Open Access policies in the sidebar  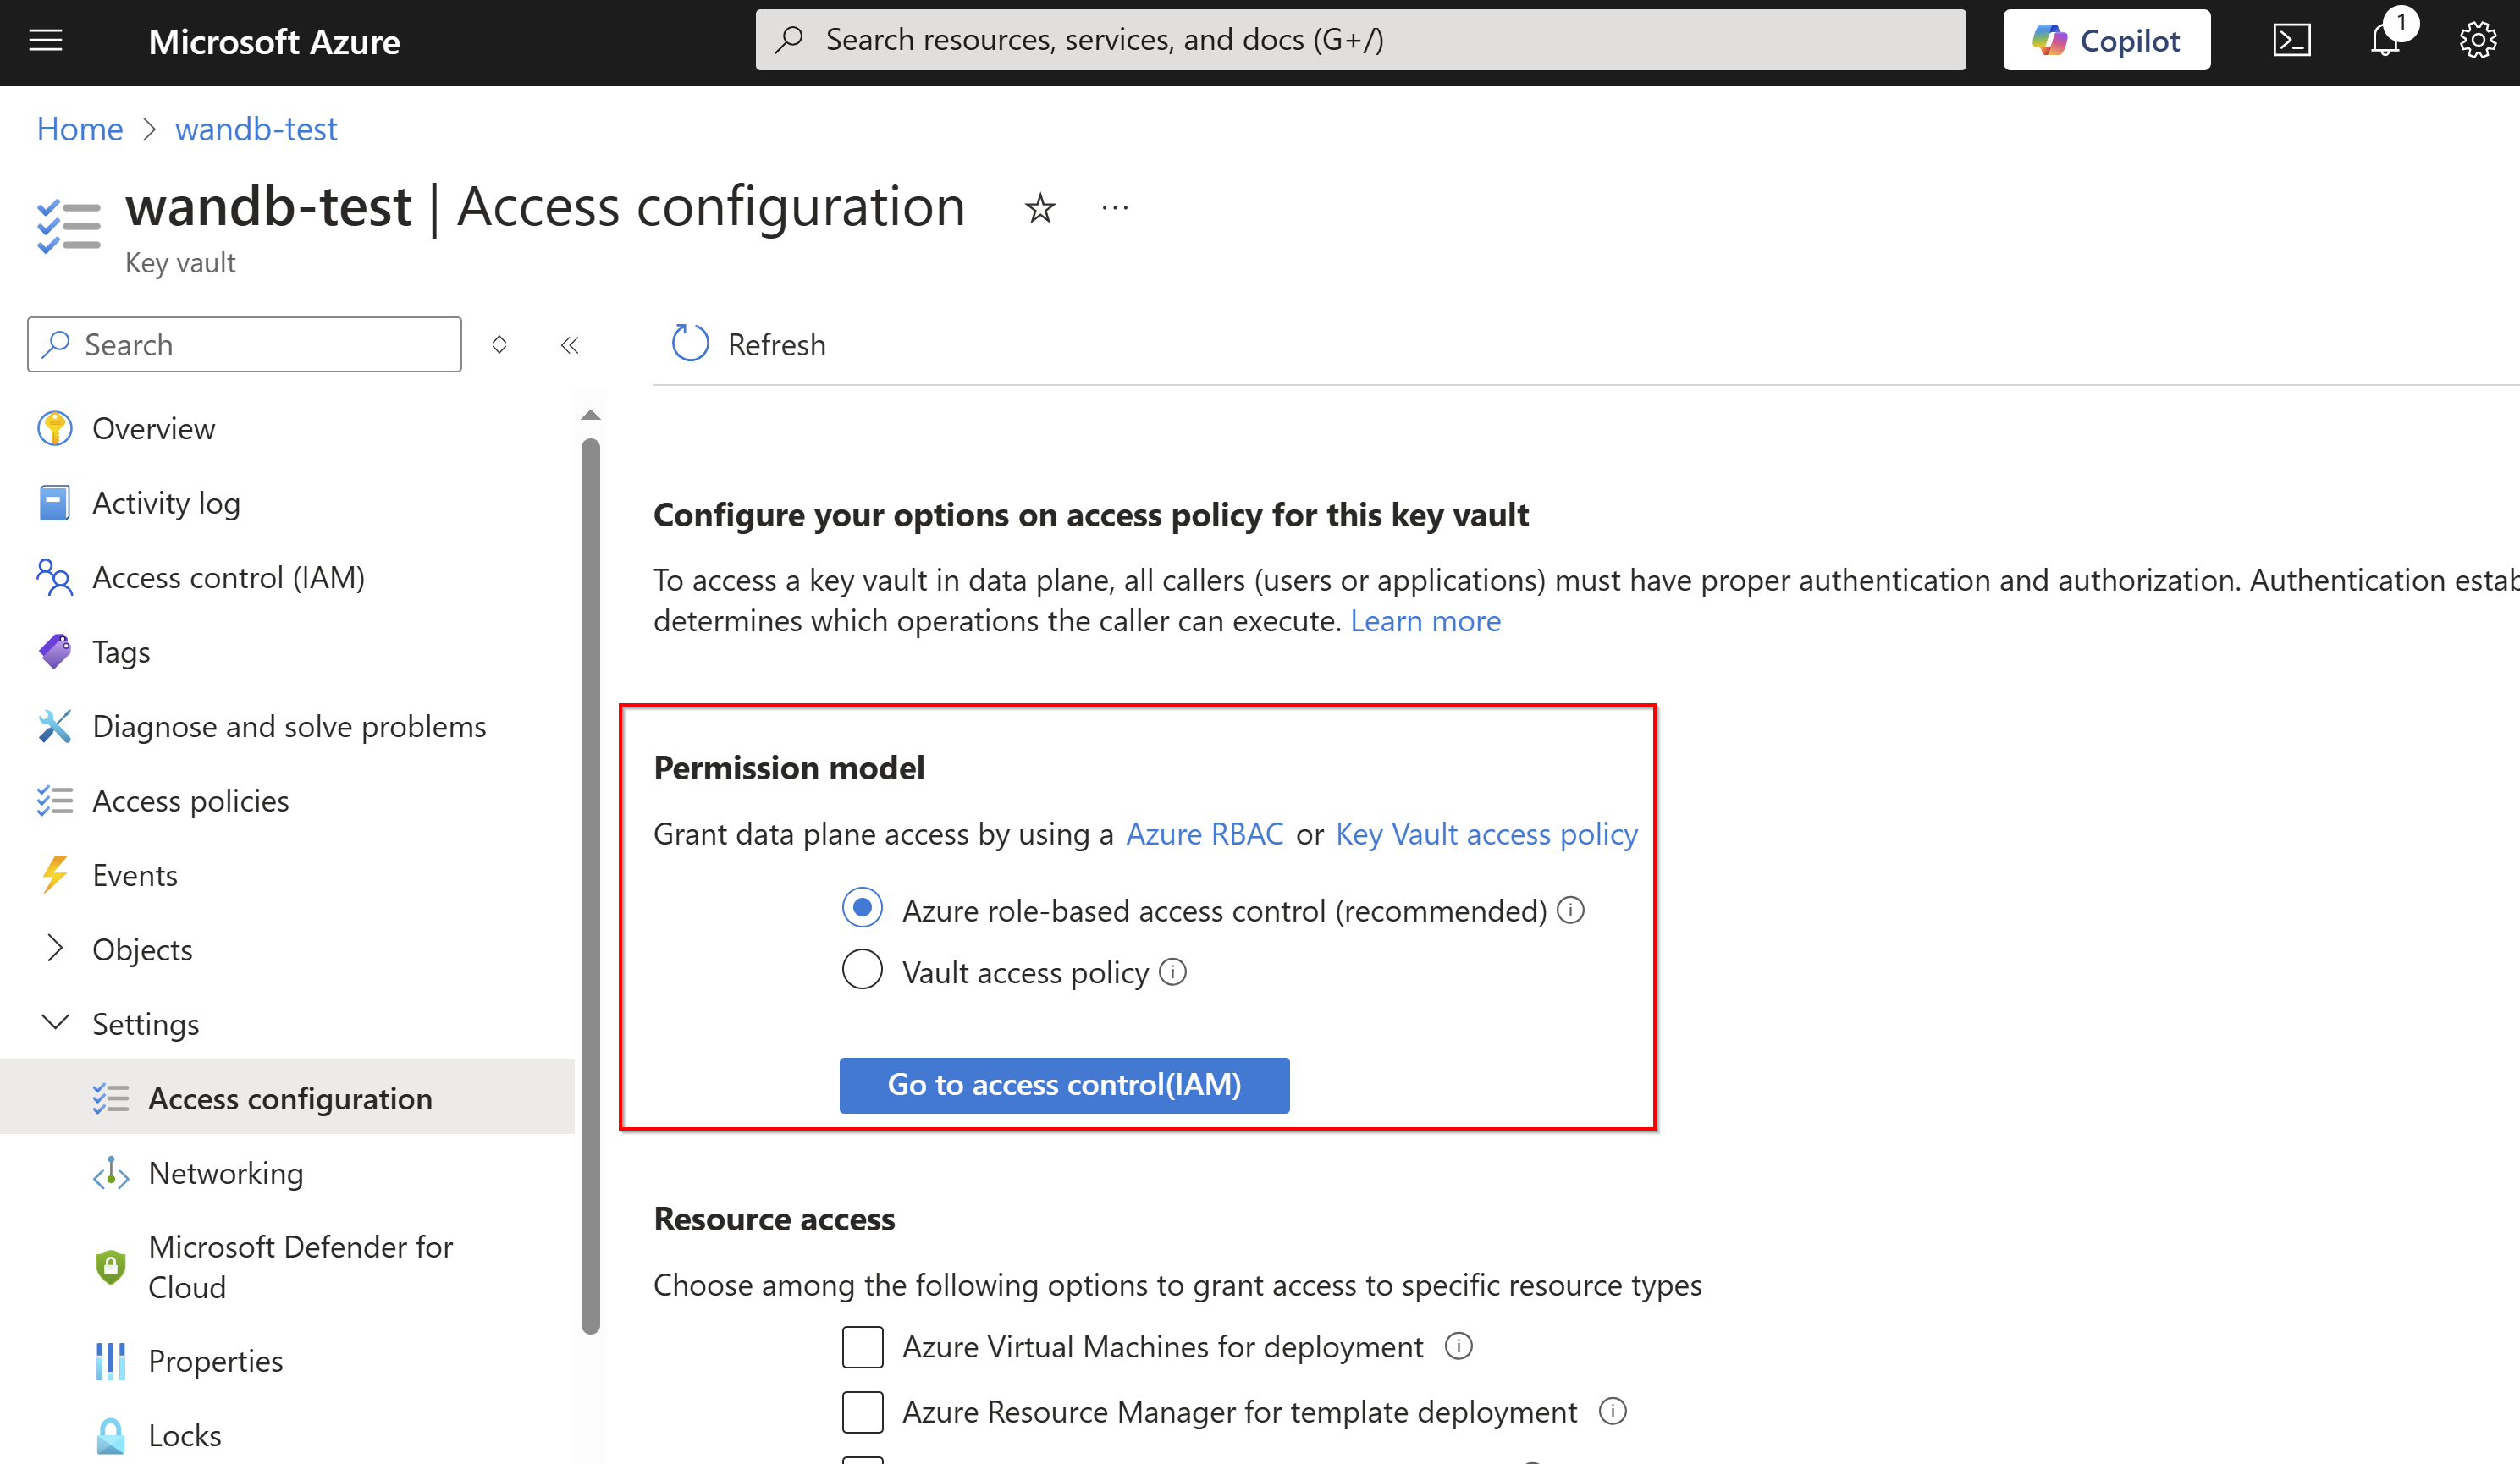(x=190, y=800)
